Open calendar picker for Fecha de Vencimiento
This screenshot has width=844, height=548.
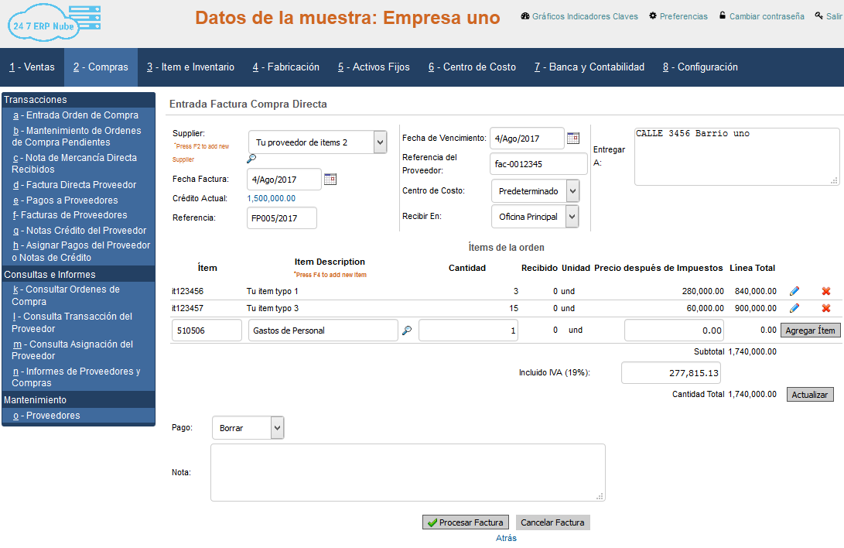pos(573,139)
